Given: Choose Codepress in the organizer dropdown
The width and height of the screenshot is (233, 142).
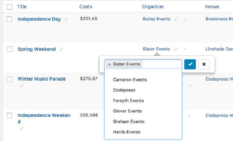Looking at the screenshot, I should coord(124,90).
